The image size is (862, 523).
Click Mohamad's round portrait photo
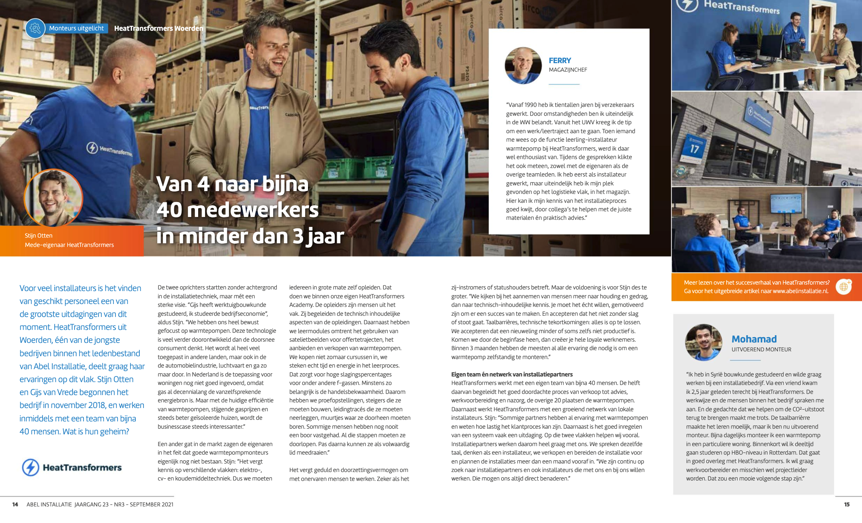(x=704, y=342)
